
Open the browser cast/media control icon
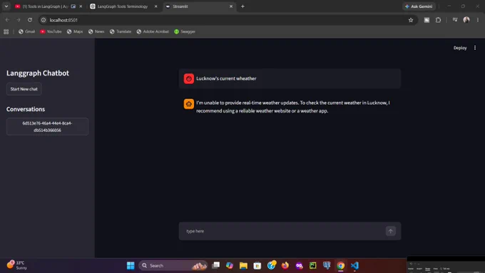[x=455, y=20]
